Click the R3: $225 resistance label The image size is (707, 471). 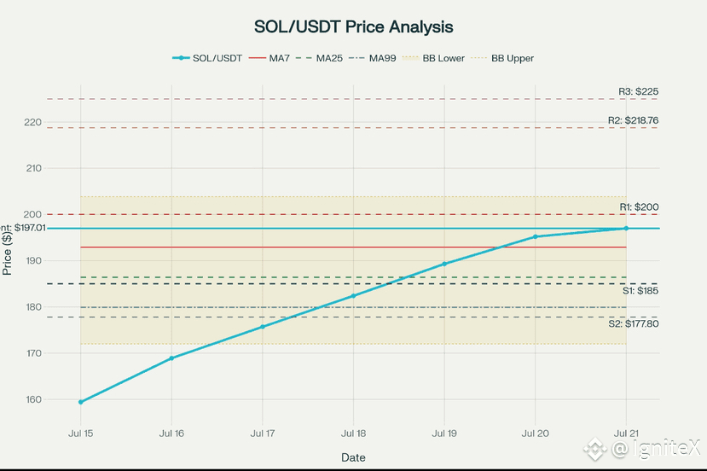pos(638,91)
